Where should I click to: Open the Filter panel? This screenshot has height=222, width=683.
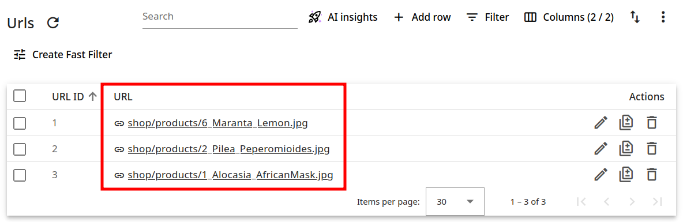click(x=487, y=17)
